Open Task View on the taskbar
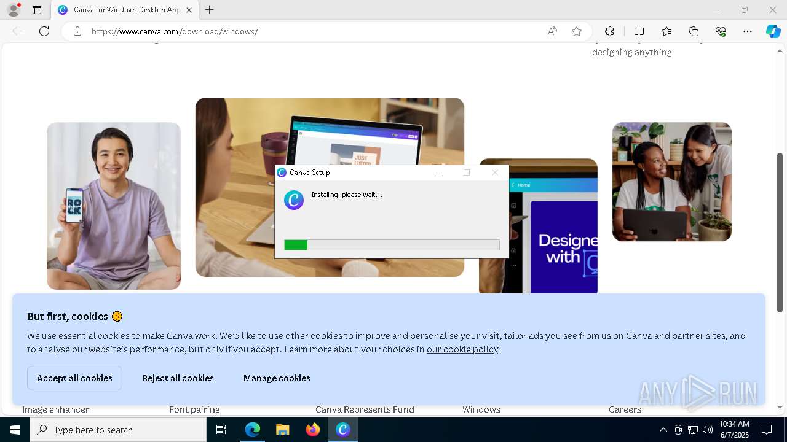 tap(222, 430)
